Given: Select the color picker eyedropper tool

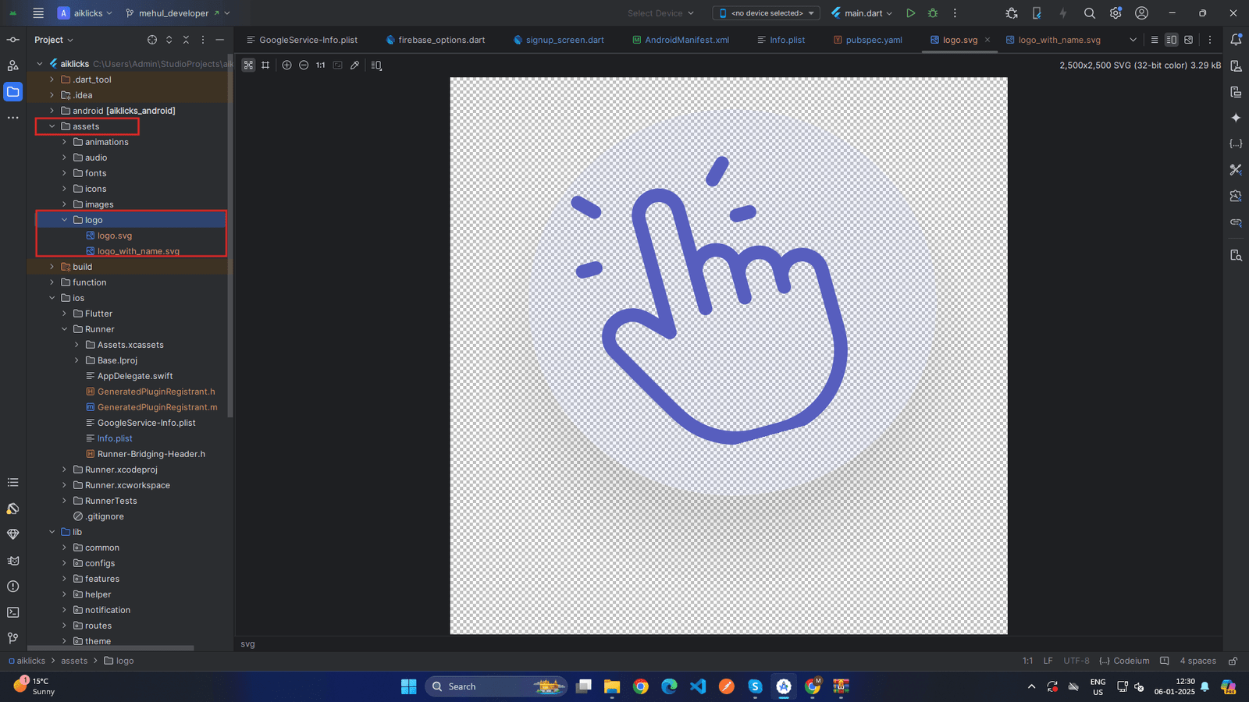Looking at the screenshot, I should 355,66.
